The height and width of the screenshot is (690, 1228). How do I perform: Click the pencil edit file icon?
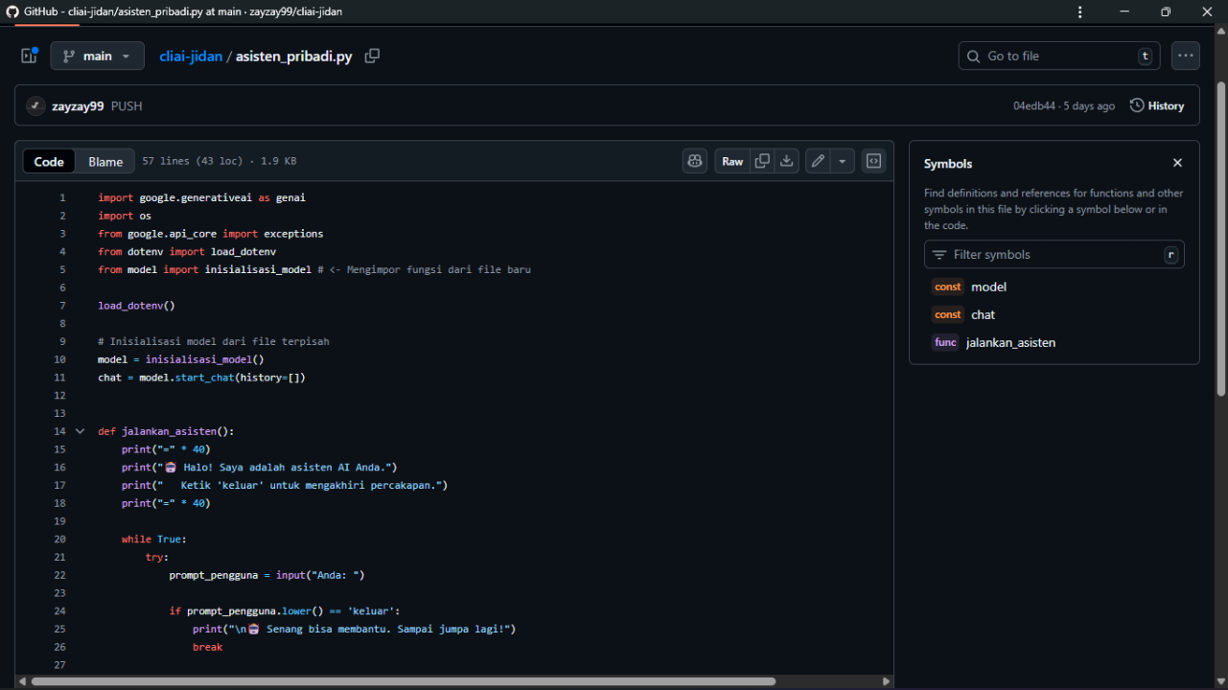[x=818, y=161]
